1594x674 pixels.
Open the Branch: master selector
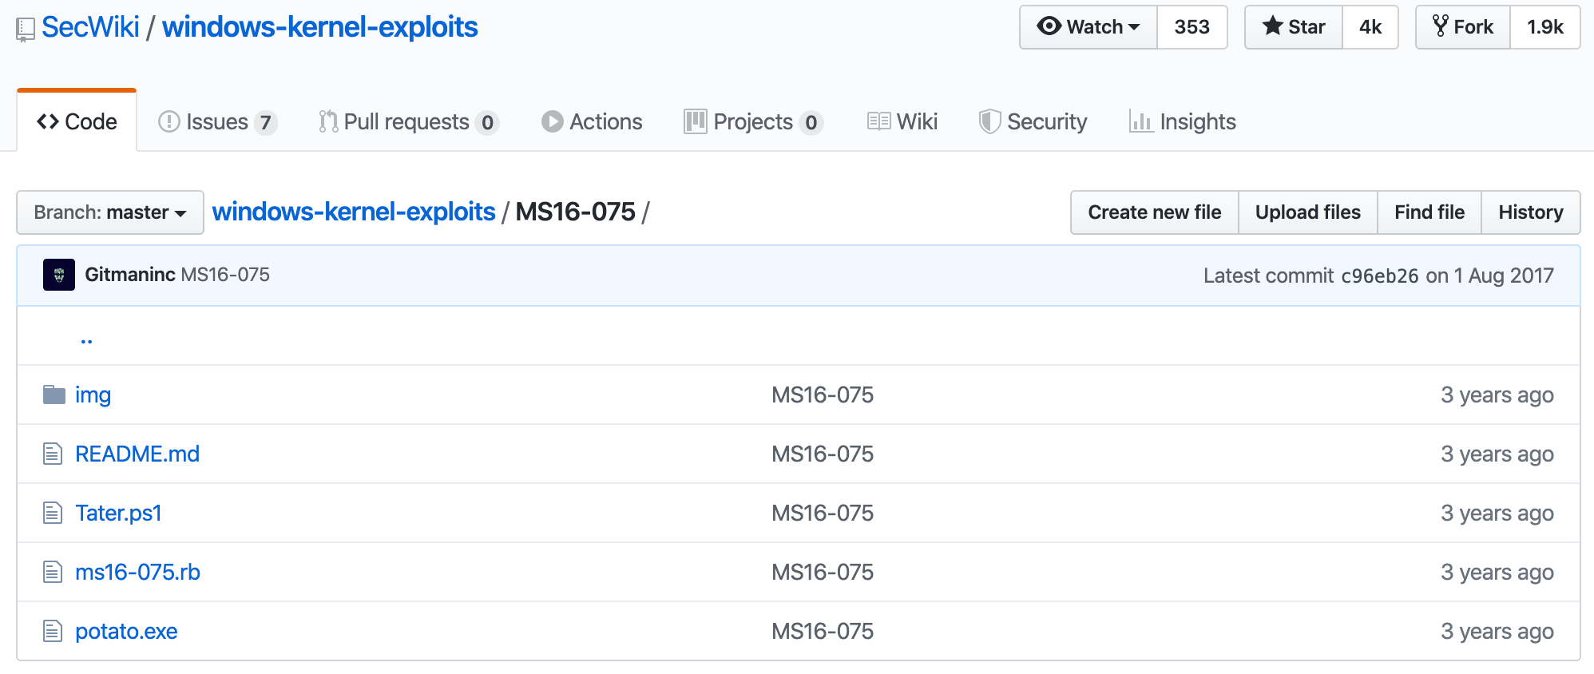[110, 212]
